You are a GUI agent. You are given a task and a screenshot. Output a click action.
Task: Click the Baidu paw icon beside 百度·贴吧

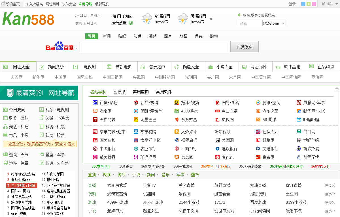(x=95, y=103)
